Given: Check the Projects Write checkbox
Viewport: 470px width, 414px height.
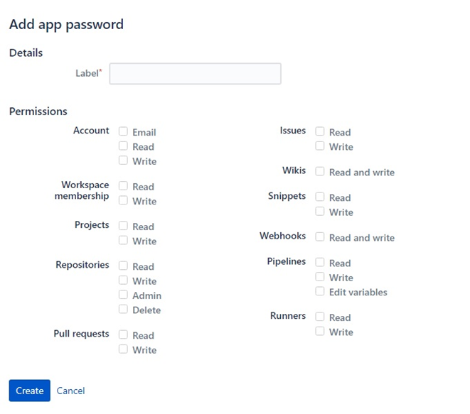Looking at the screenshot, I should tap(124, 241).
